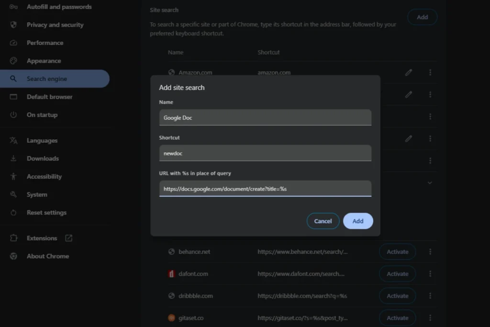The image size is (490, 327).
Task: Click the About Chrome logo icon
Action: coord(13,256)
